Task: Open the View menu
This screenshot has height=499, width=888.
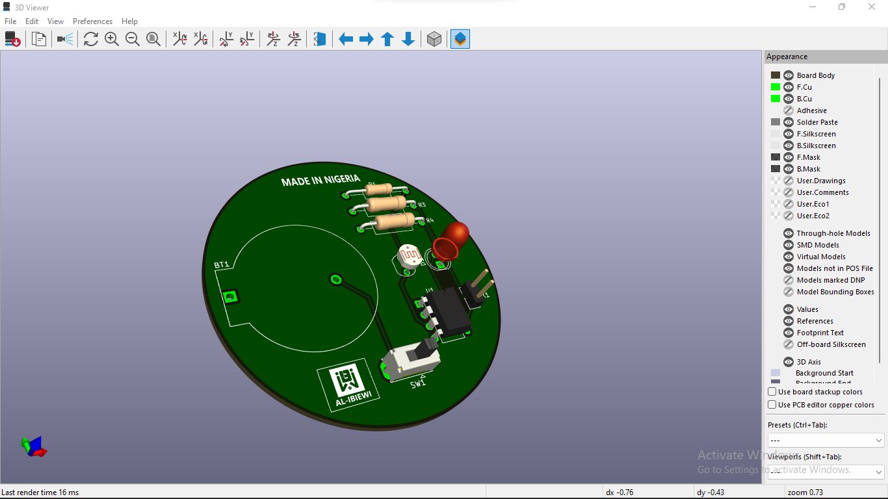Action: coord(55,21)
